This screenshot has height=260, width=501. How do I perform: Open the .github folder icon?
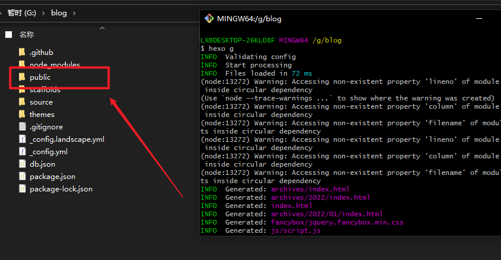(22, 52)
